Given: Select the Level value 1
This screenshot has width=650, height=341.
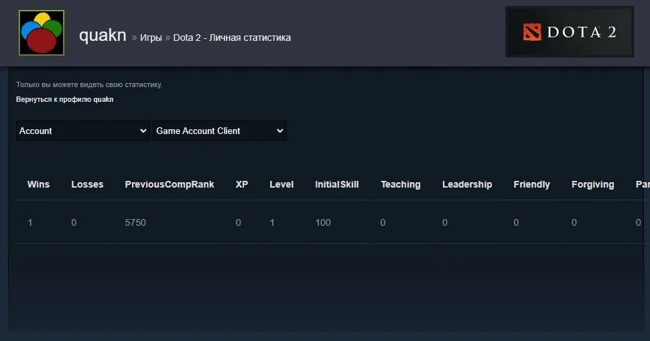Looking at the screenshot, I should tap(272, 222).
